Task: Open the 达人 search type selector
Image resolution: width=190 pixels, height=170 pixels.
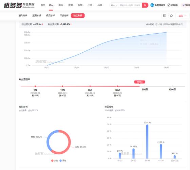Action: [x=114, y=5]
